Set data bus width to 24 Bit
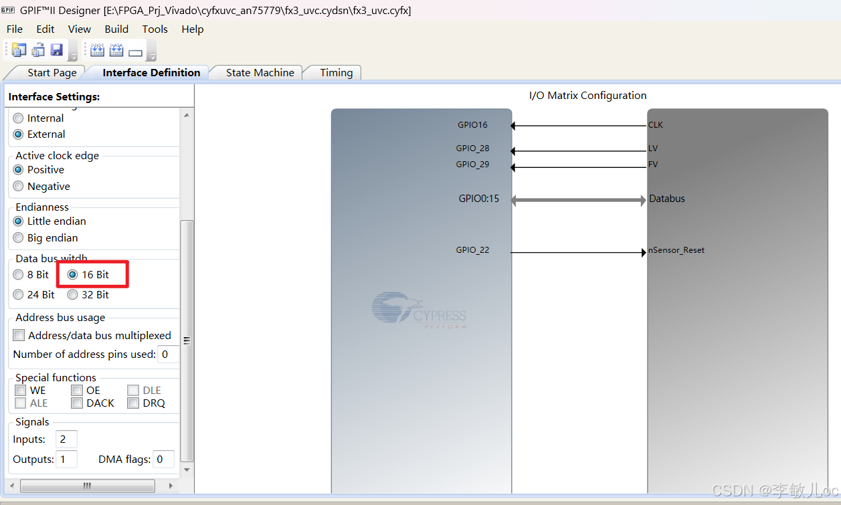The image size is (841, 505). 19,295
